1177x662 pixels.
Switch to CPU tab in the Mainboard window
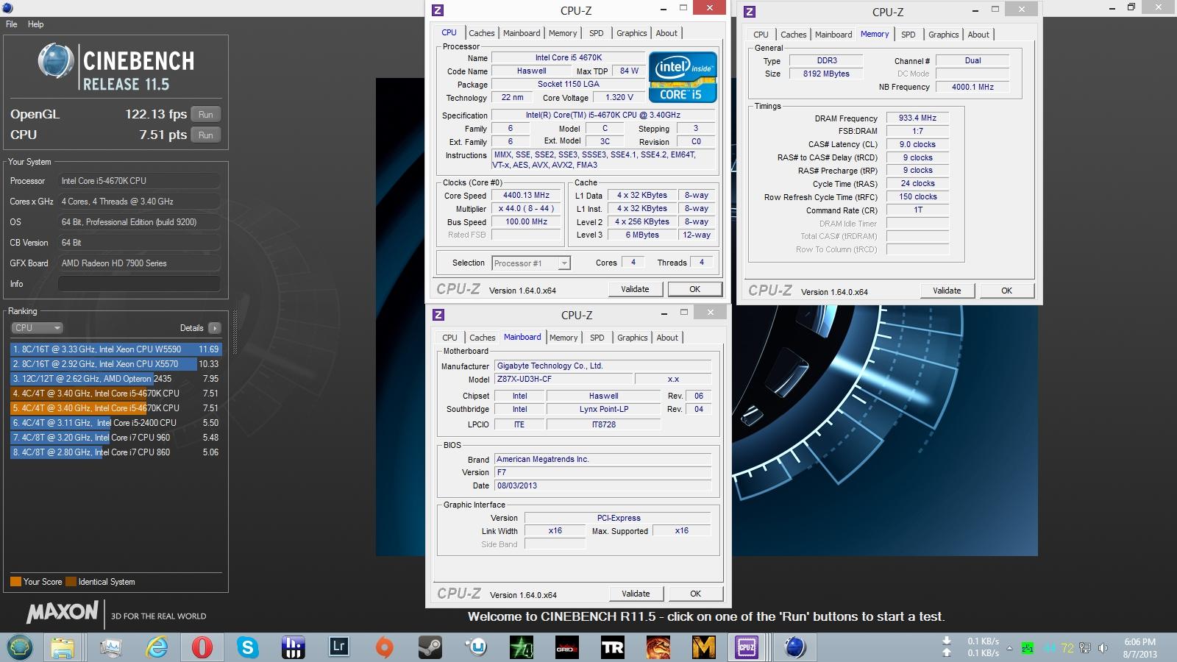click(x=449, y=338)
